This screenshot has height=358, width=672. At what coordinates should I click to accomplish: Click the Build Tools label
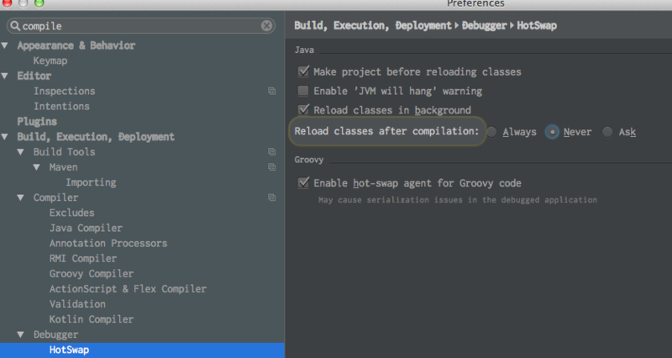click(65, 152)
